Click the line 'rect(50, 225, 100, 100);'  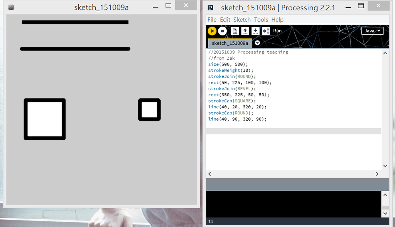click(240, 82)
